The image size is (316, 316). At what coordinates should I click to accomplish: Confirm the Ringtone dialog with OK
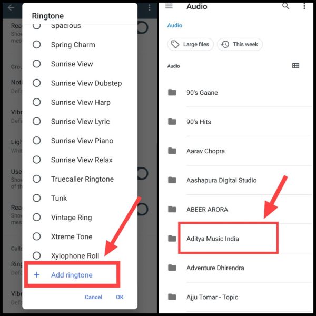click(x=120, y=297)
